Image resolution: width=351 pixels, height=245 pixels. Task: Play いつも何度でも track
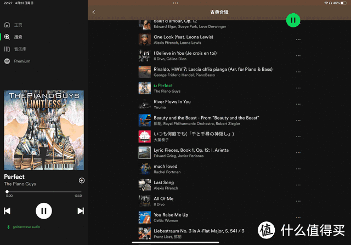pyautogui.click(x=219, y=136)
